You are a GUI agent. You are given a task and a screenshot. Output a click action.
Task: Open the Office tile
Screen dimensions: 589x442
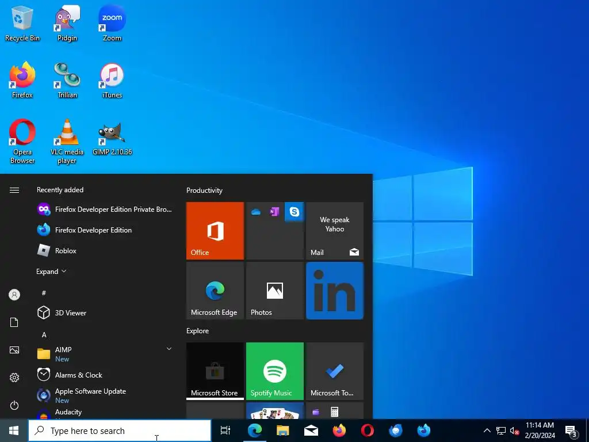(x=215, y=231)
